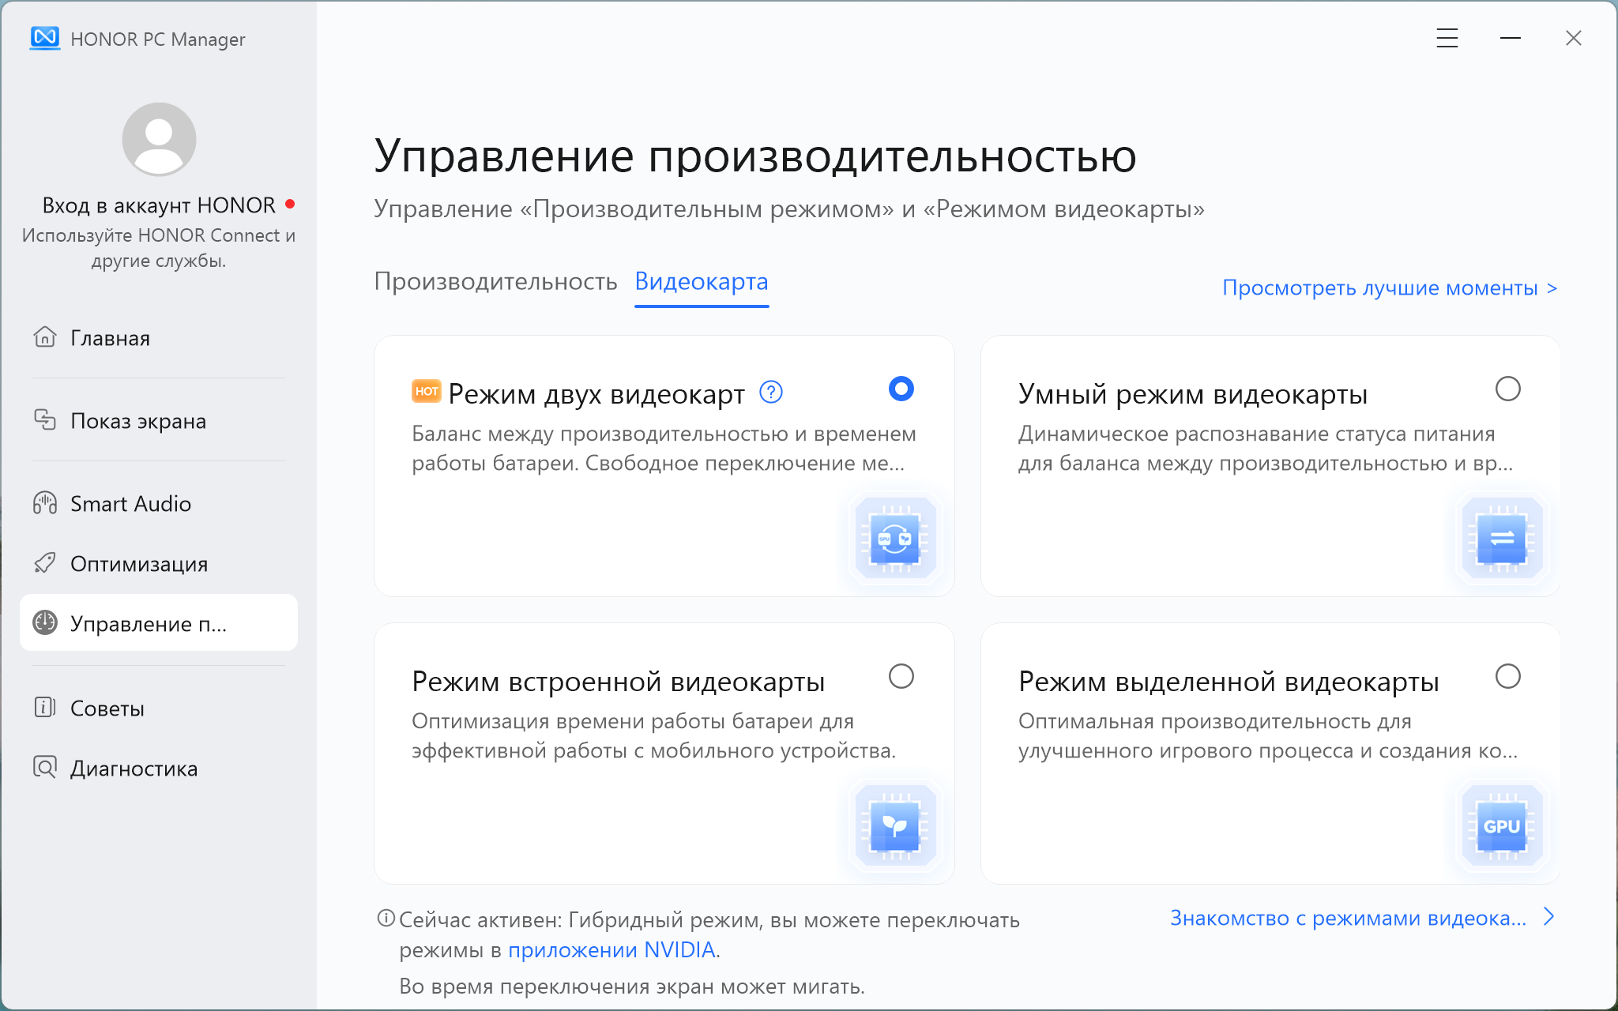Switch to the Производительность tab
This screenshot has height=1011, width=1618.
497,282
